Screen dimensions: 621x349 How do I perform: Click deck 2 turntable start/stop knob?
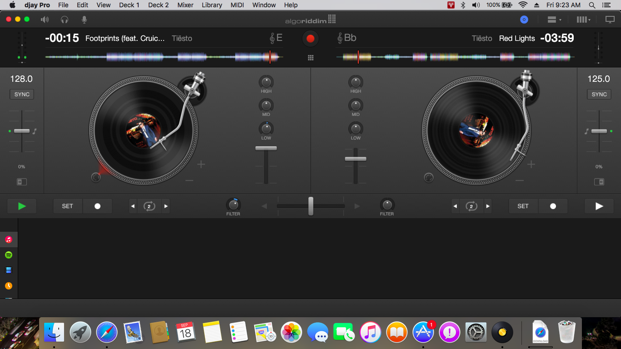[429, 177]
